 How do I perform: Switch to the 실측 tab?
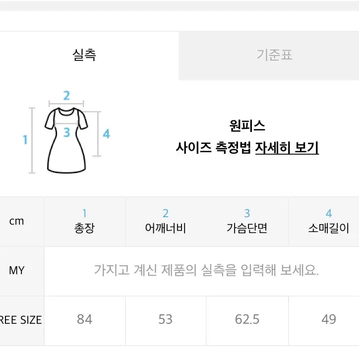tap(89, 56)
